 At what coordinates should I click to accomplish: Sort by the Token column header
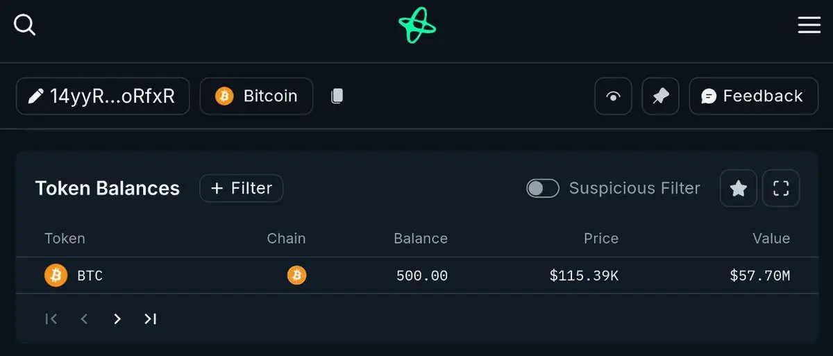click(x=65, y=239)
